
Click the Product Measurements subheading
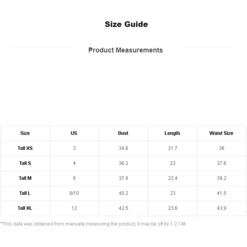point(126,50)
